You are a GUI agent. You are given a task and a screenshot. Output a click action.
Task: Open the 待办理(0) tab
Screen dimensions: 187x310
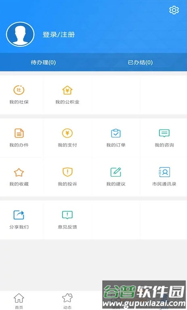43,62
